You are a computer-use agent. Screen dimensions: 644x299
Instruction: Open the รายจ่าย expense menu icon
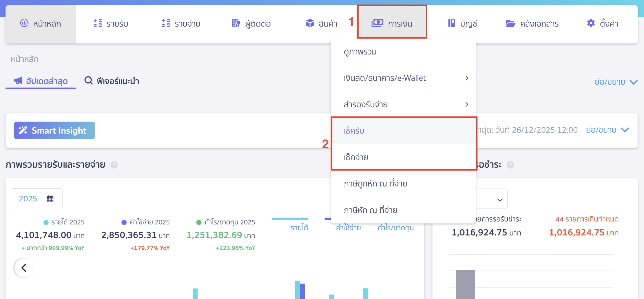[x=166, y=23]
